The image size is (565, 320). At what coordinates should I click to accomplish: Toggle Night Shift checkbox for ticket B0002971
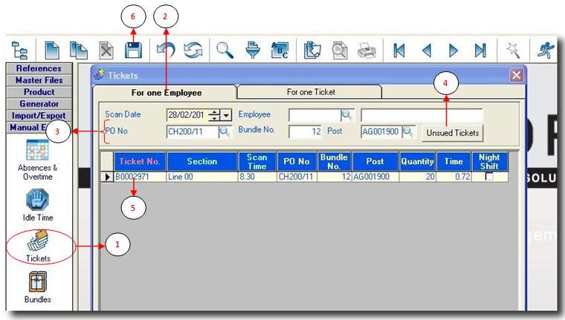[488, 178]
